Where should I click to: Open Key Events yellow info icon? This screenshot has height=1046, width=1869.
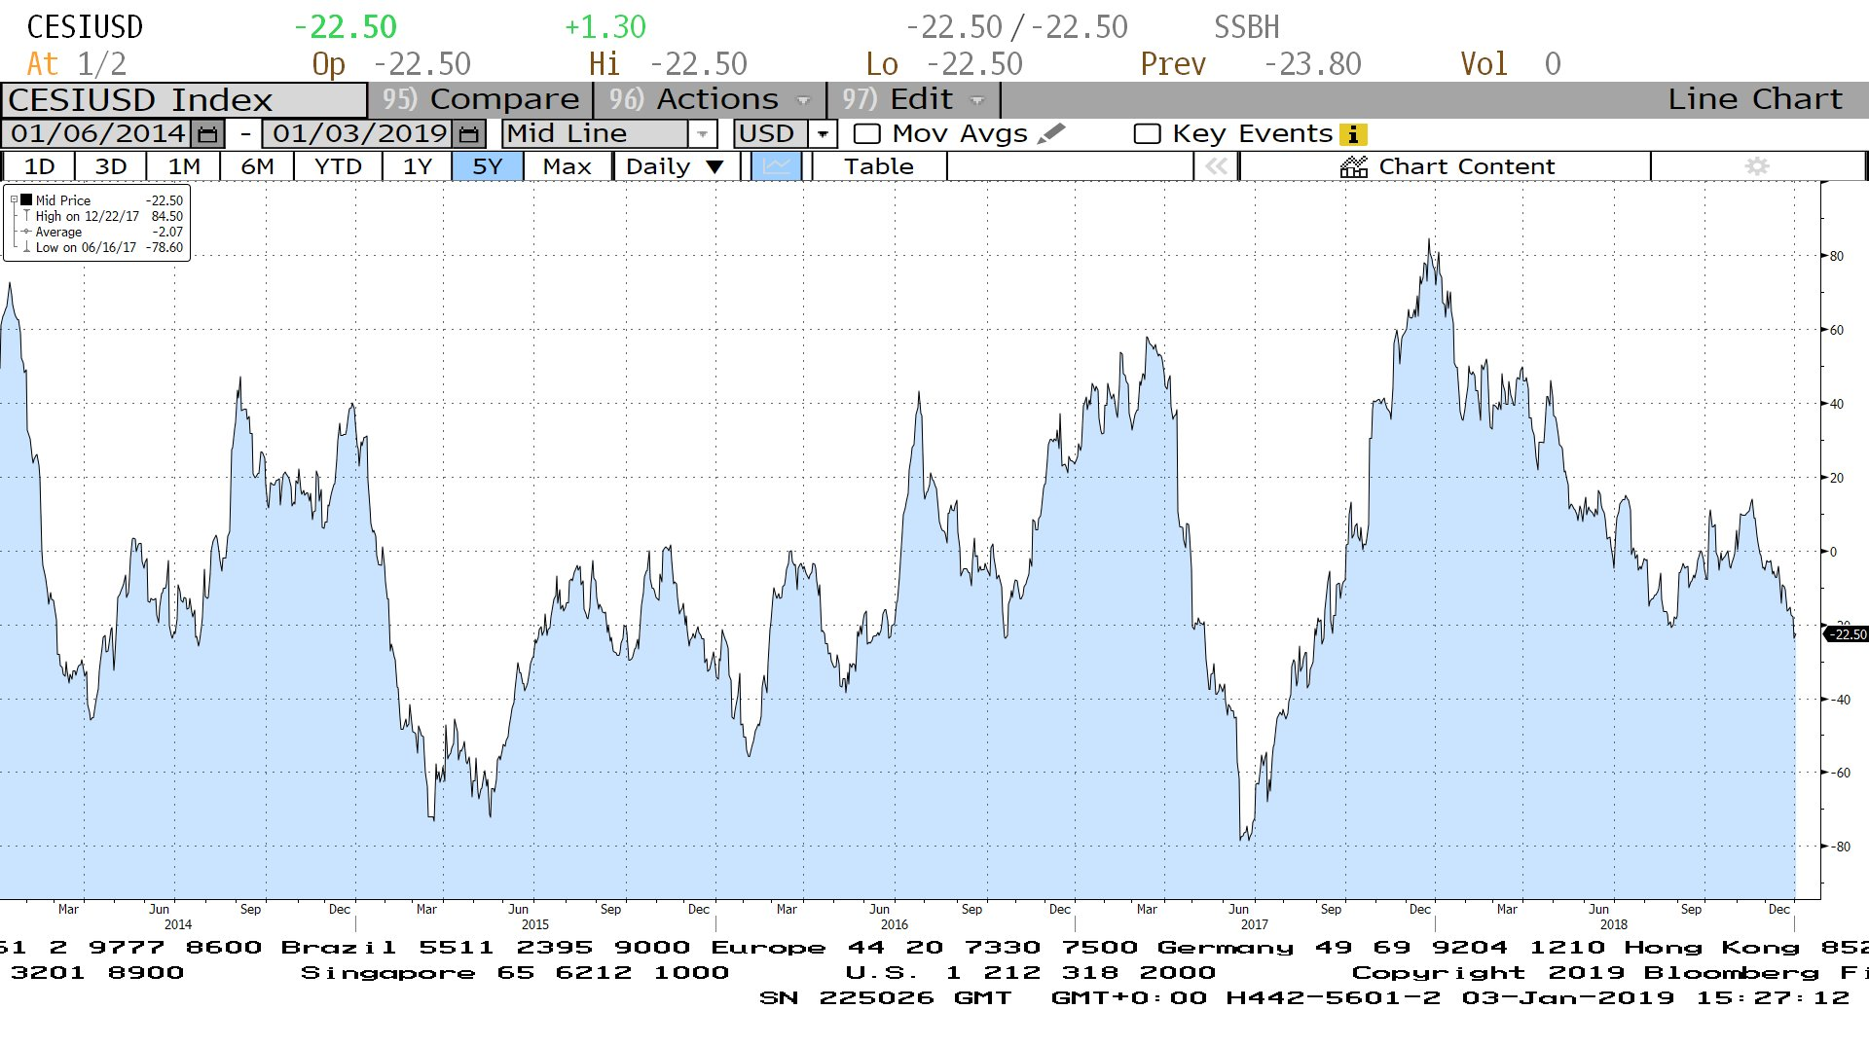pos(1353,134)
